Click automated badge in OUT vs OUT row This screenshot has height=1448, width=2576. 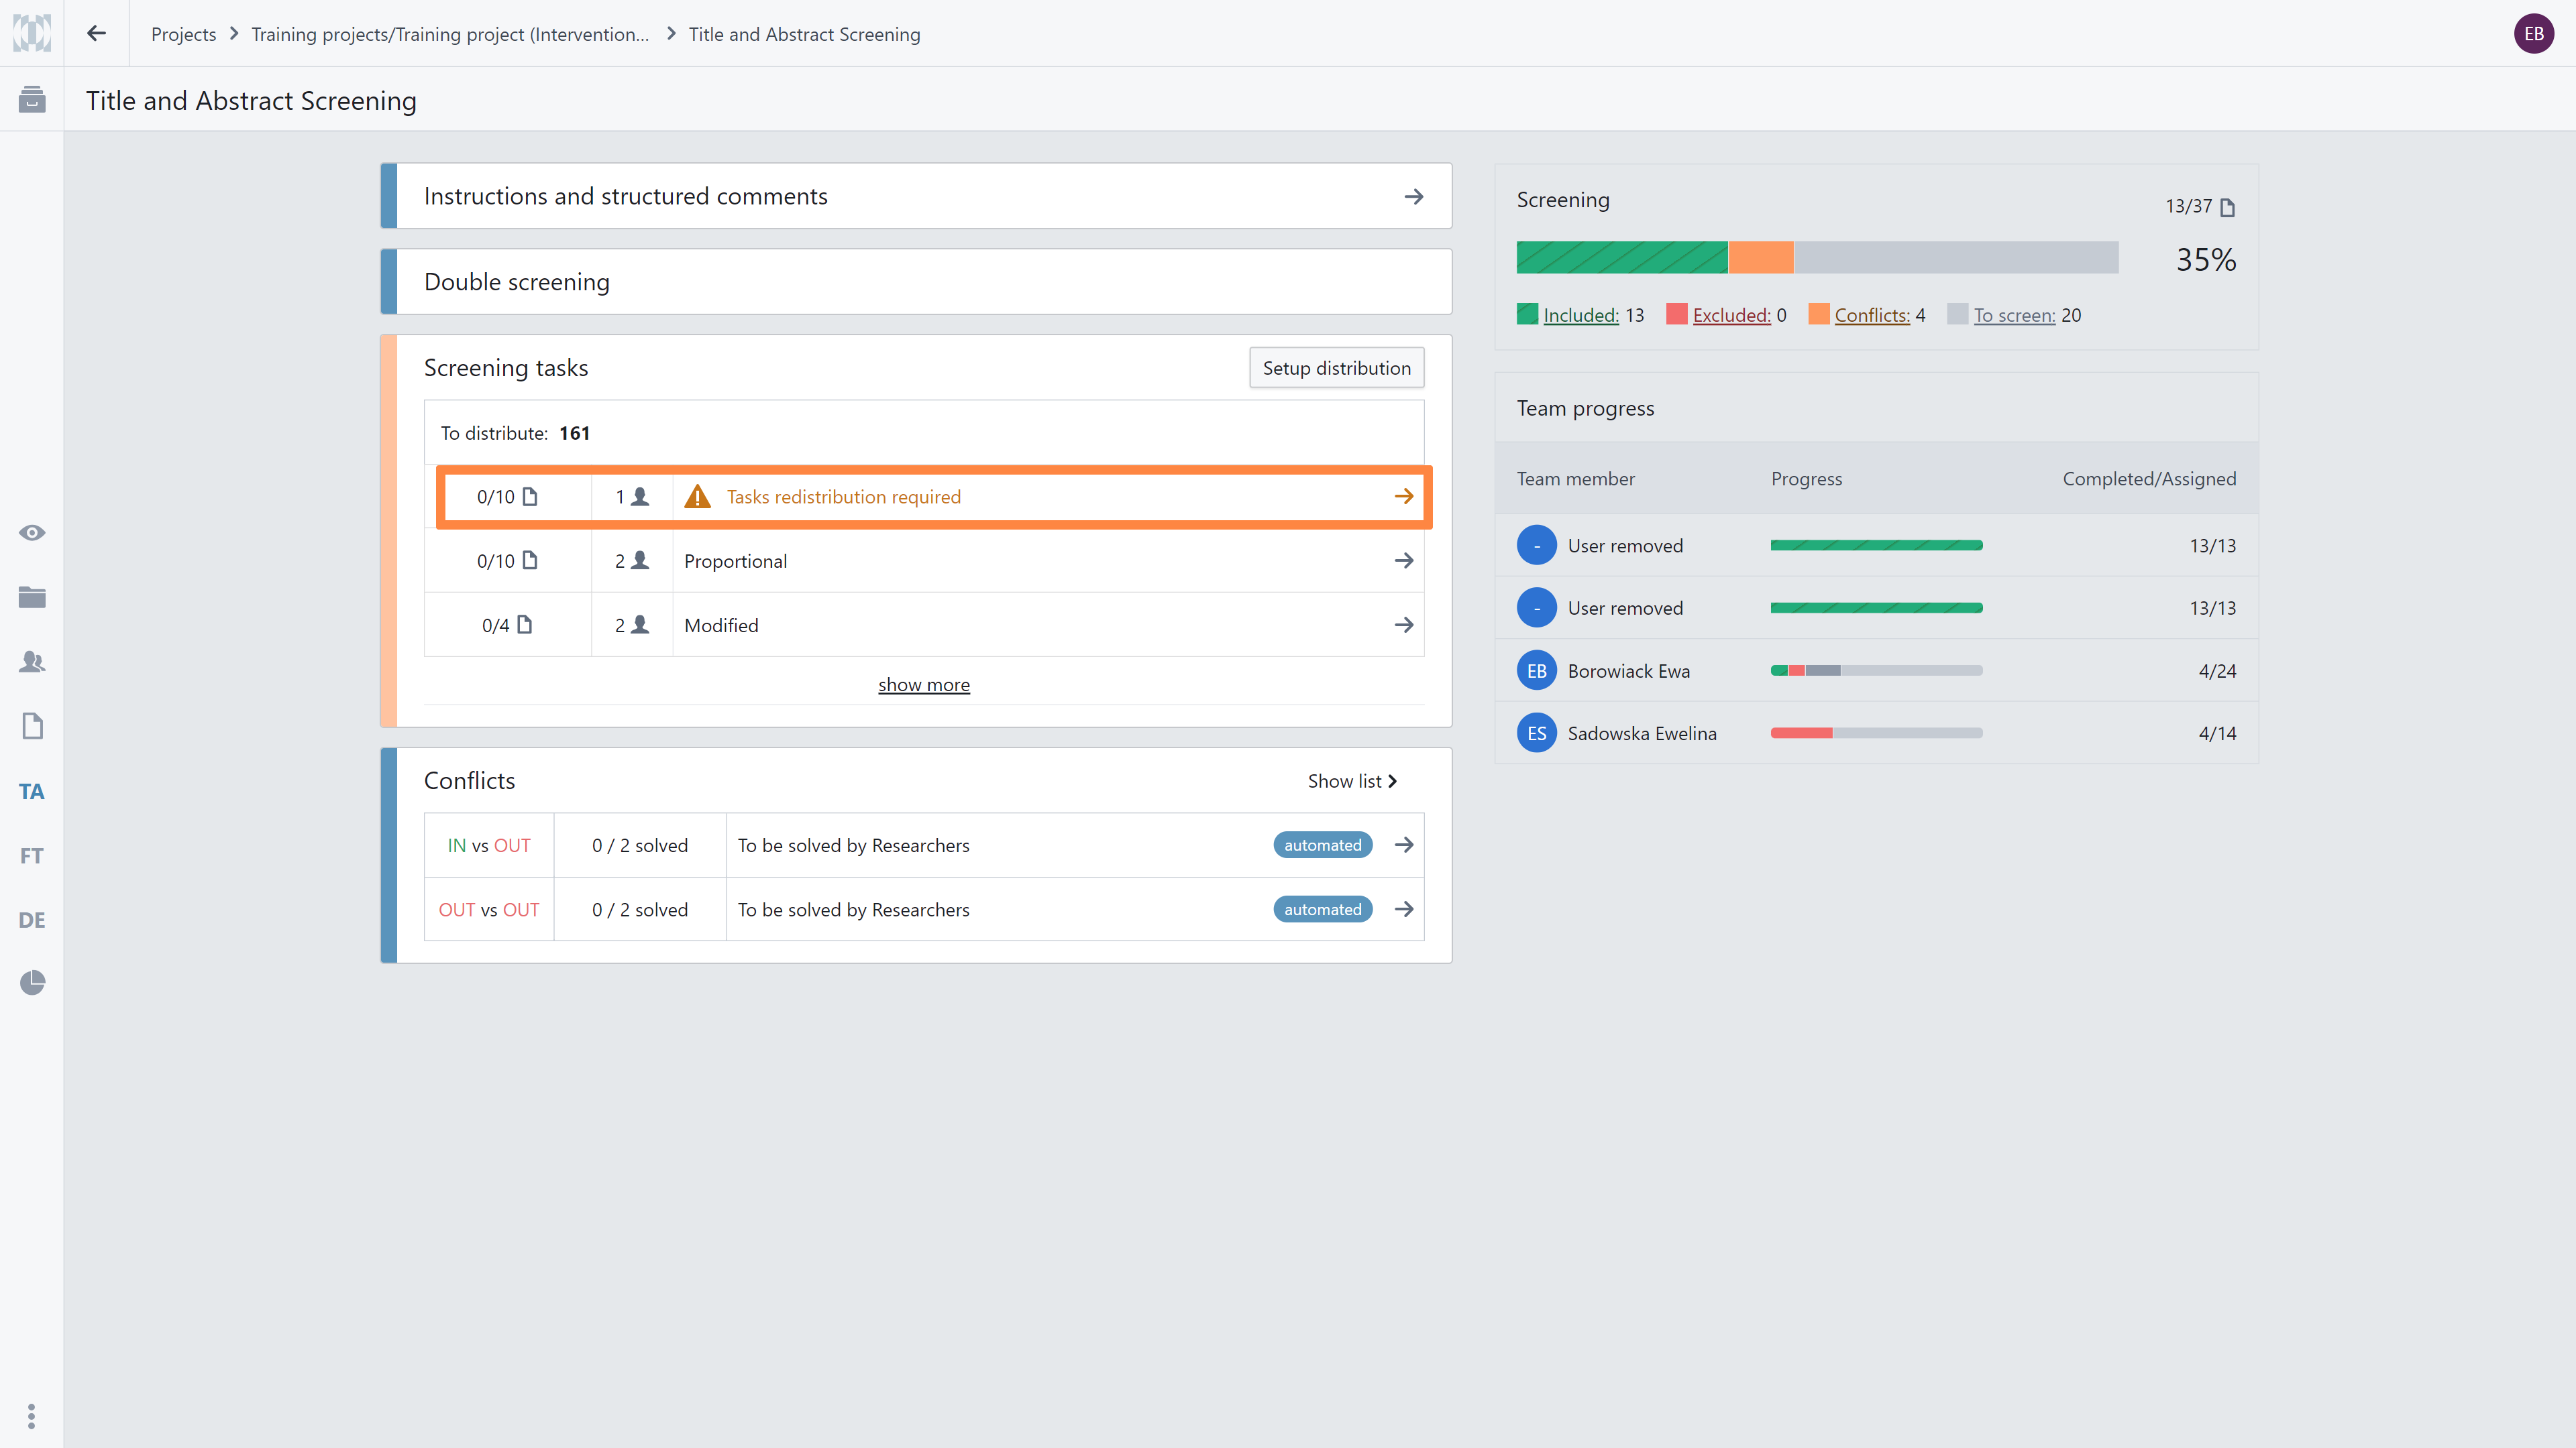click(x=1322, y=910)
